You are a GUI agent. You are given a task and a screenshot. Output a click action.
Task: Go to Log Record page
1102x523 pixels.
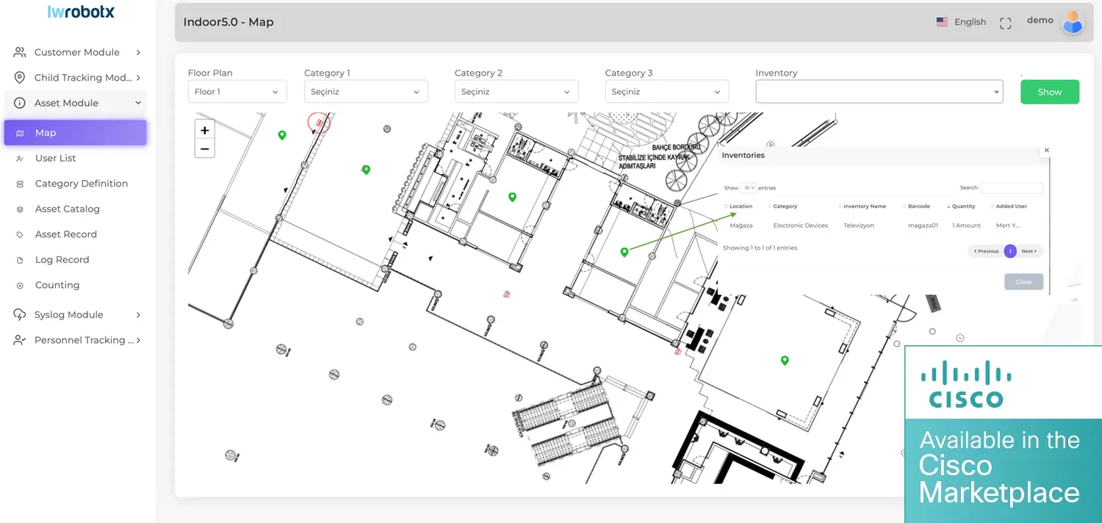pyautogui.click(x=62, y=259)
